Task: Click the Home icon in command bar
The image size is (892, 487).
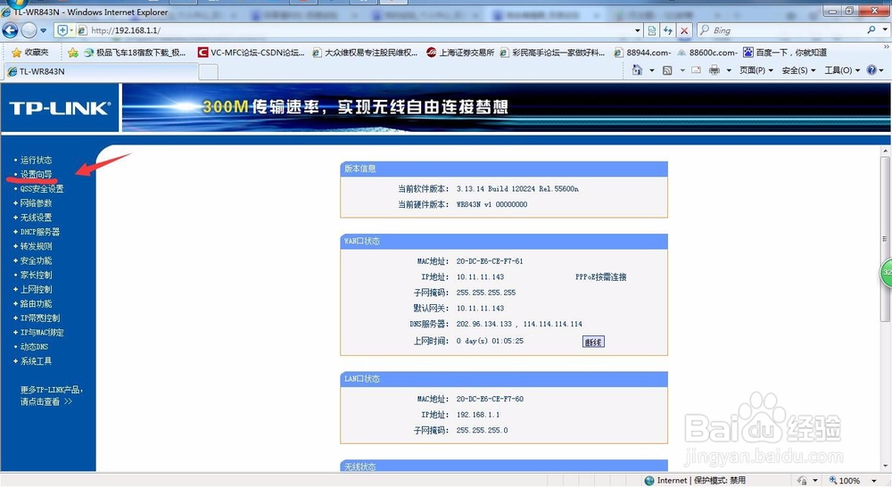Action: (x=637, y=70)
